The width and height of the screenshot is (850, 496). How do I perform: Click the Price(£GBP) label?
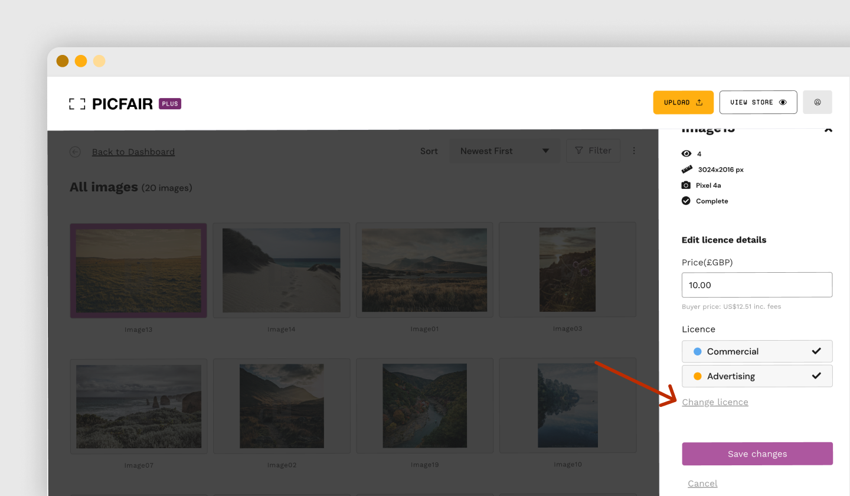pyautogui.click(x=707, y=262)
